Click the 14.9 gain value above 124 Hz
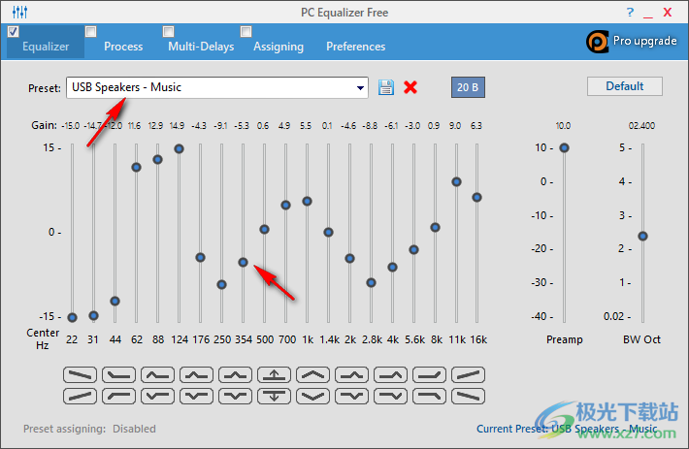 pyautogui.click(x=177, y=126)
